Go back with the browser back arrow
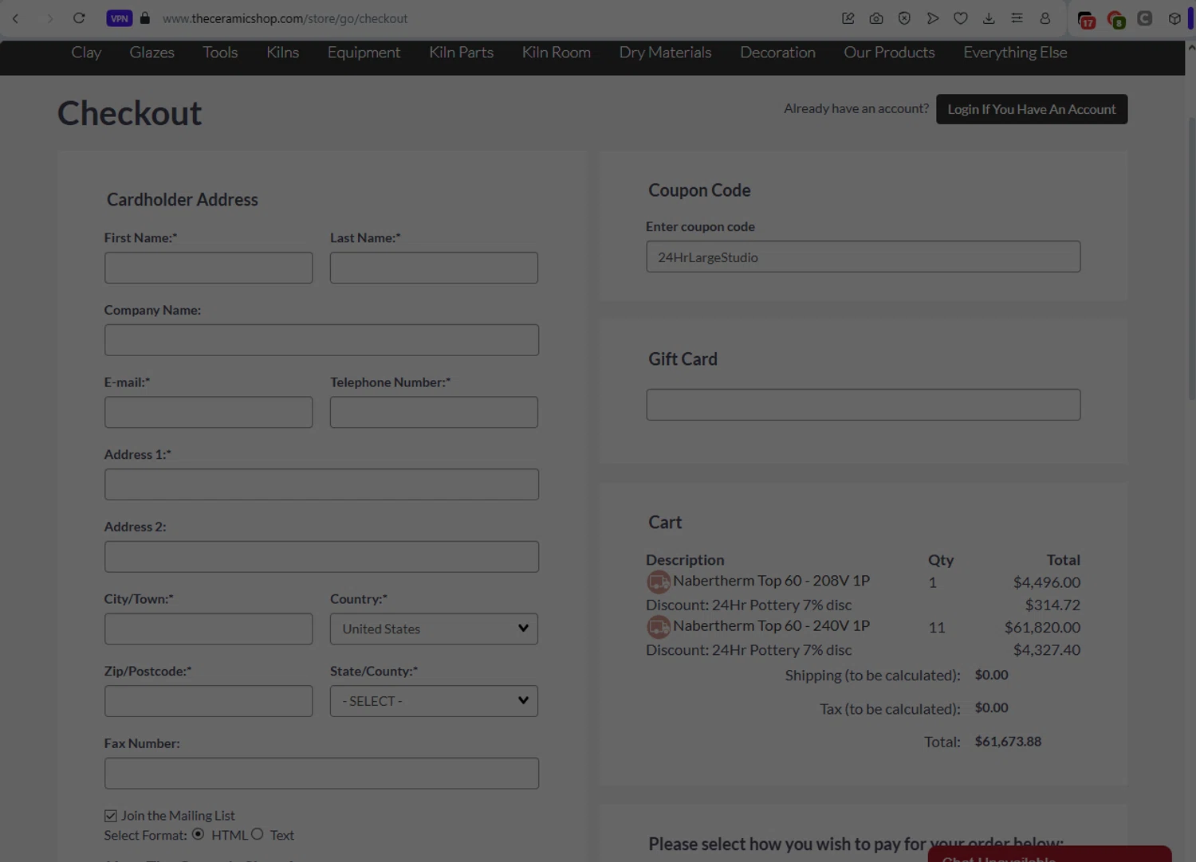1196x862 pixels. tap(15, 18)
